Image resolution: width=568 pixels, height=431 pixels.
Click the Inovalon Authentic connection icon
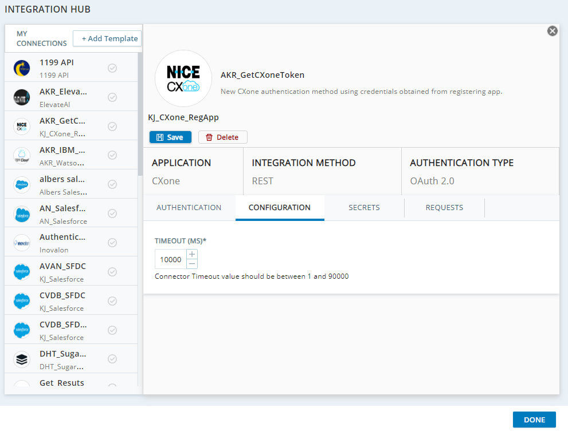[x=22, y=243]
